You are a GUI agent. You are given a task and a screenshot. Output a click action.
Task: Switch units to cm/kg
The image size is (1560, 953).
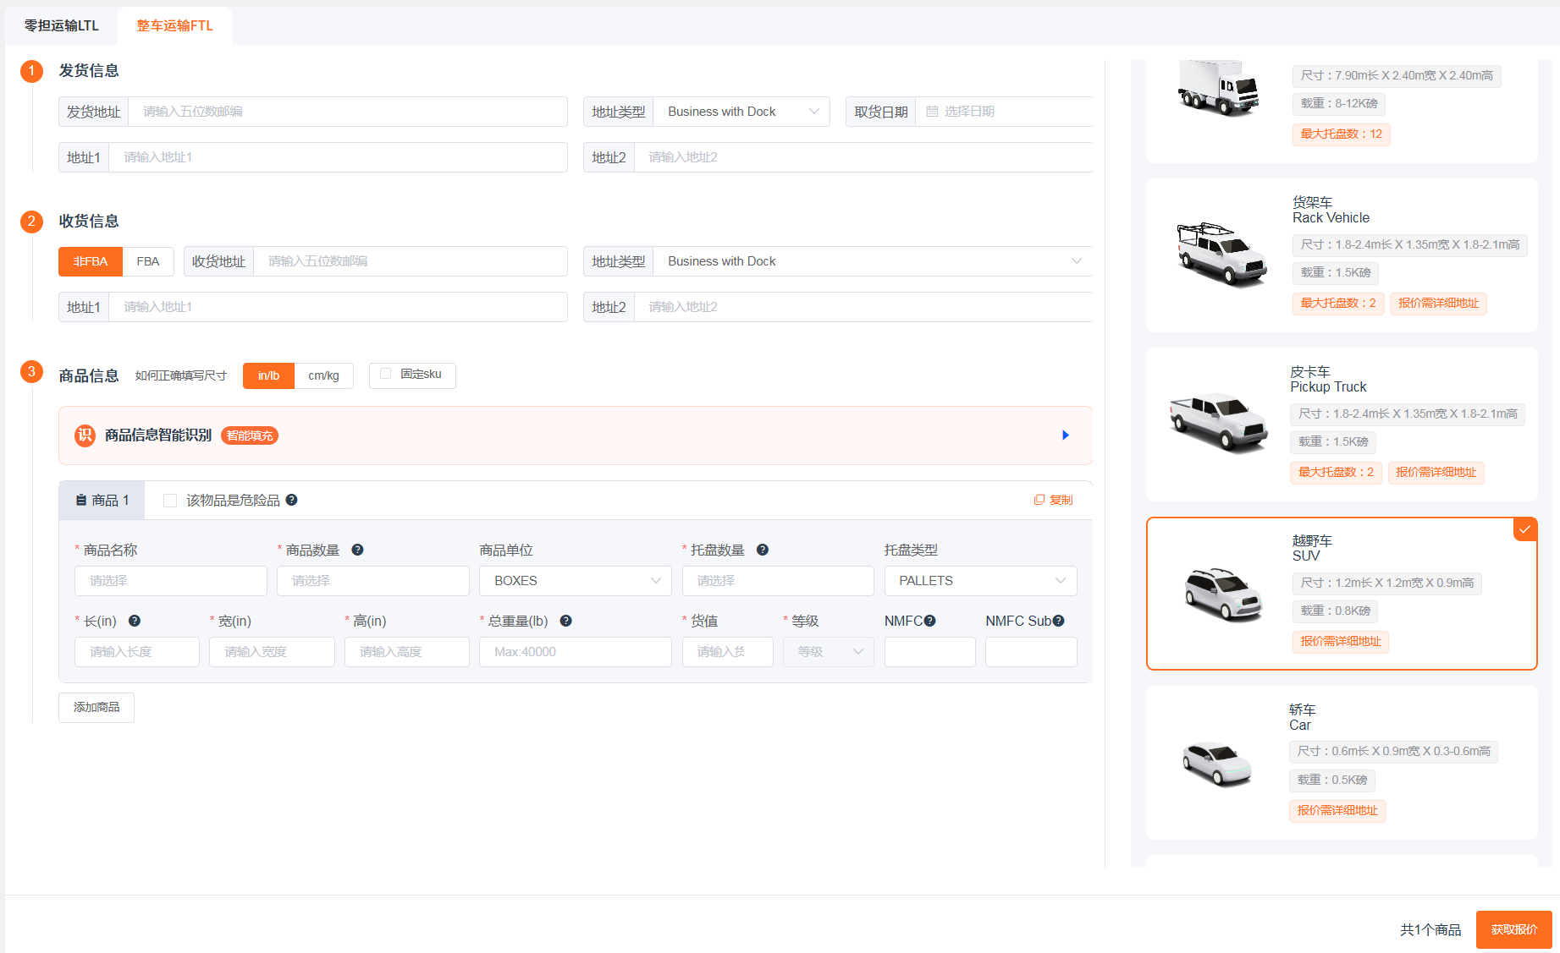pos(323,375)
